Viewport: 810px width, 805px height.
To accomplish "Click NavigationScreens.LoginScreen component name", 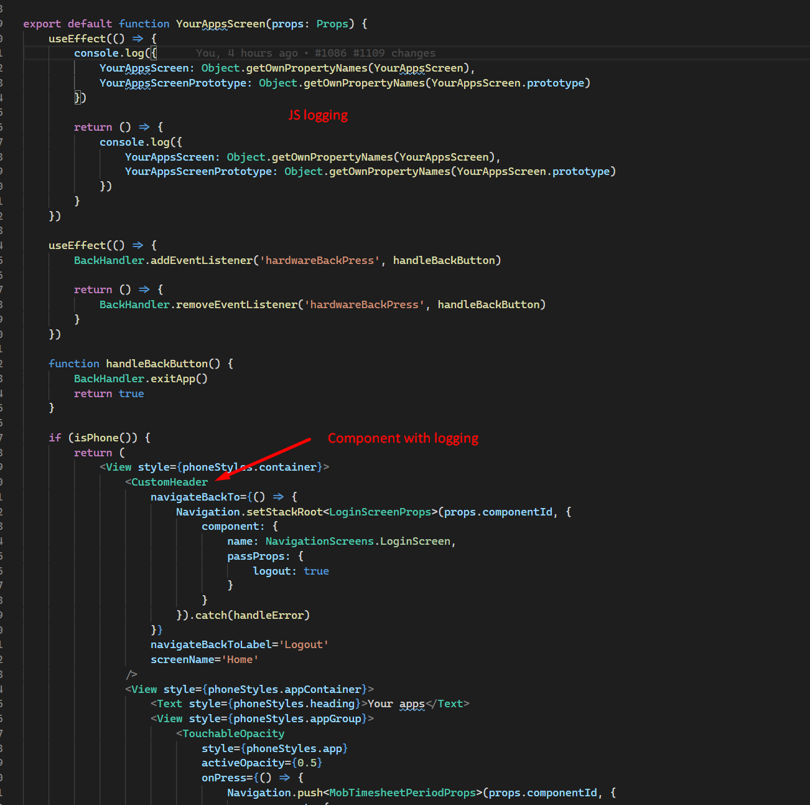I will tap(358, 540).
